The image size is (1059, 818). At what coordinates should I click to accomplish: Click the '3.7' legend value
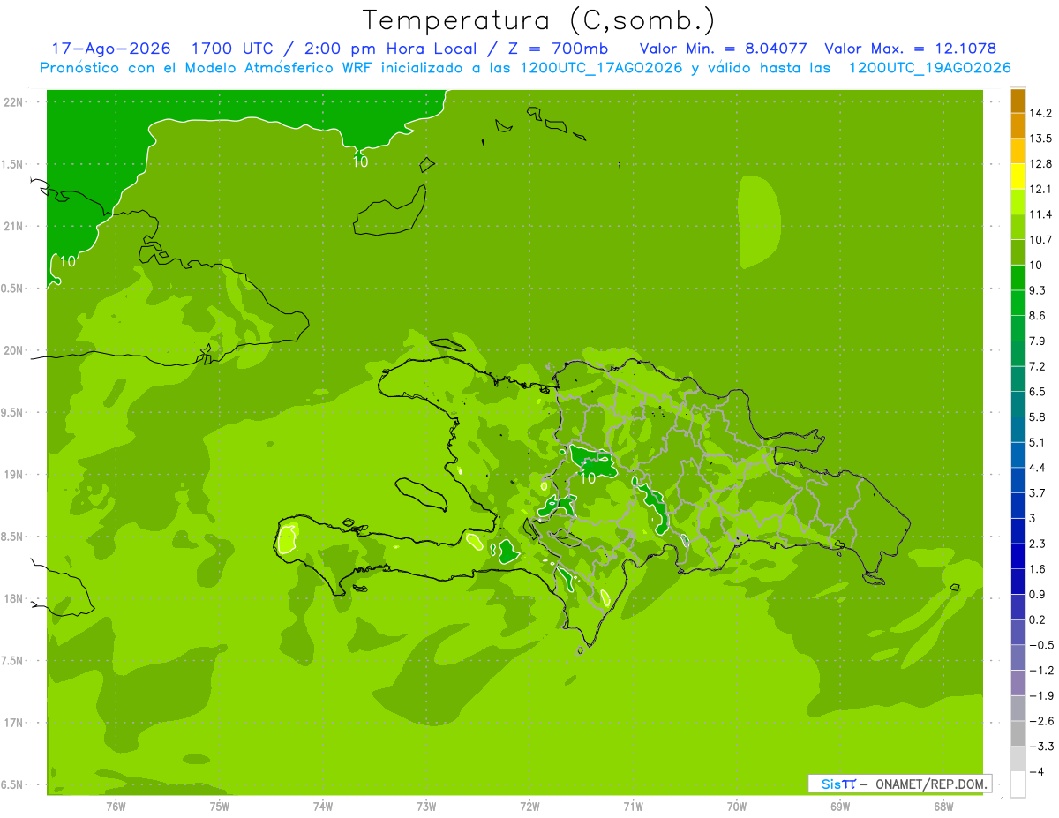pos(1038,493)
